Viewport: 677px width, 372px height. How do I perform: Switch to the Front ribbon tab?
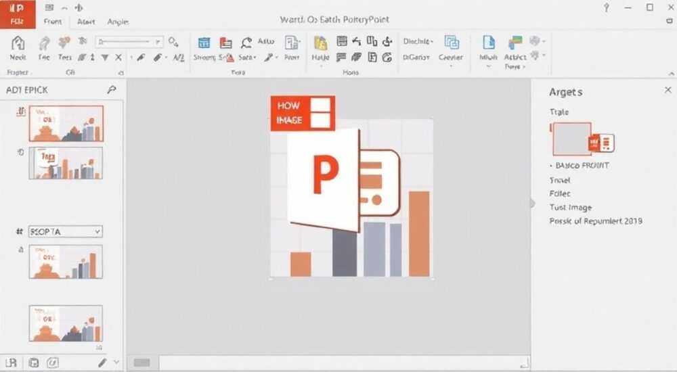click(53, 22)
